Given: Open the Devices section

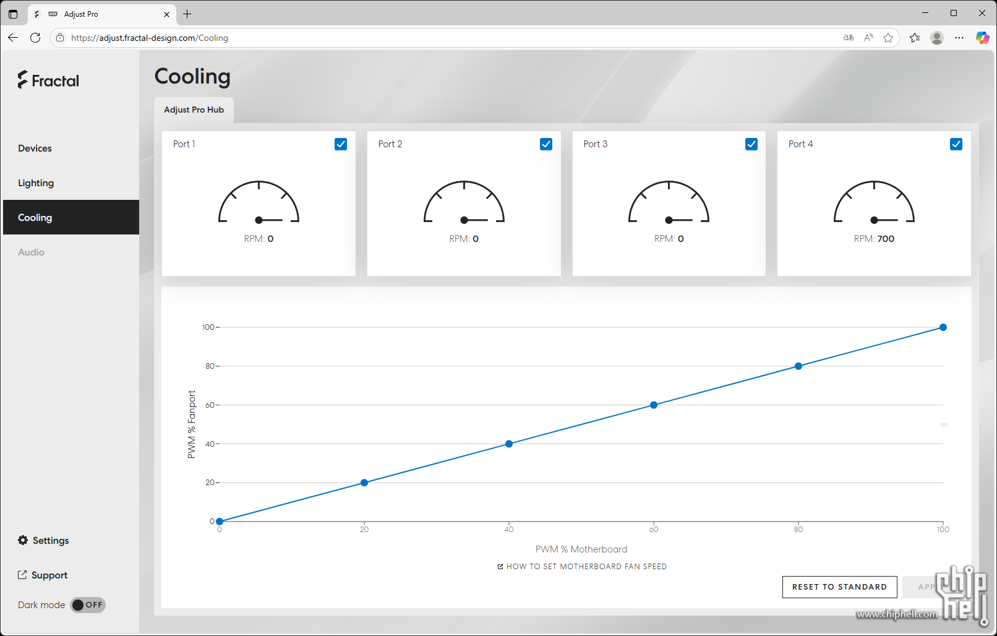Looking at the screenshot, I should tap(71, 148).
